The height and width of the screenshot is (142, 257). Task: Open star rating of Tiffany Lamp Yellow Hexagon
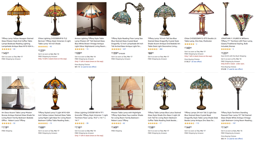pos(6,49)
